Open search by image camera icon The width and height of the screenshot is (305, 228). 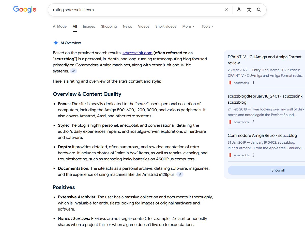(x=249, y=10)
